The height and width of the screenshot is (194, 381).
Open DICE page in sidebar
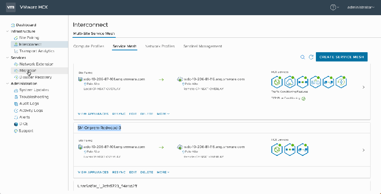coord(23,124)
